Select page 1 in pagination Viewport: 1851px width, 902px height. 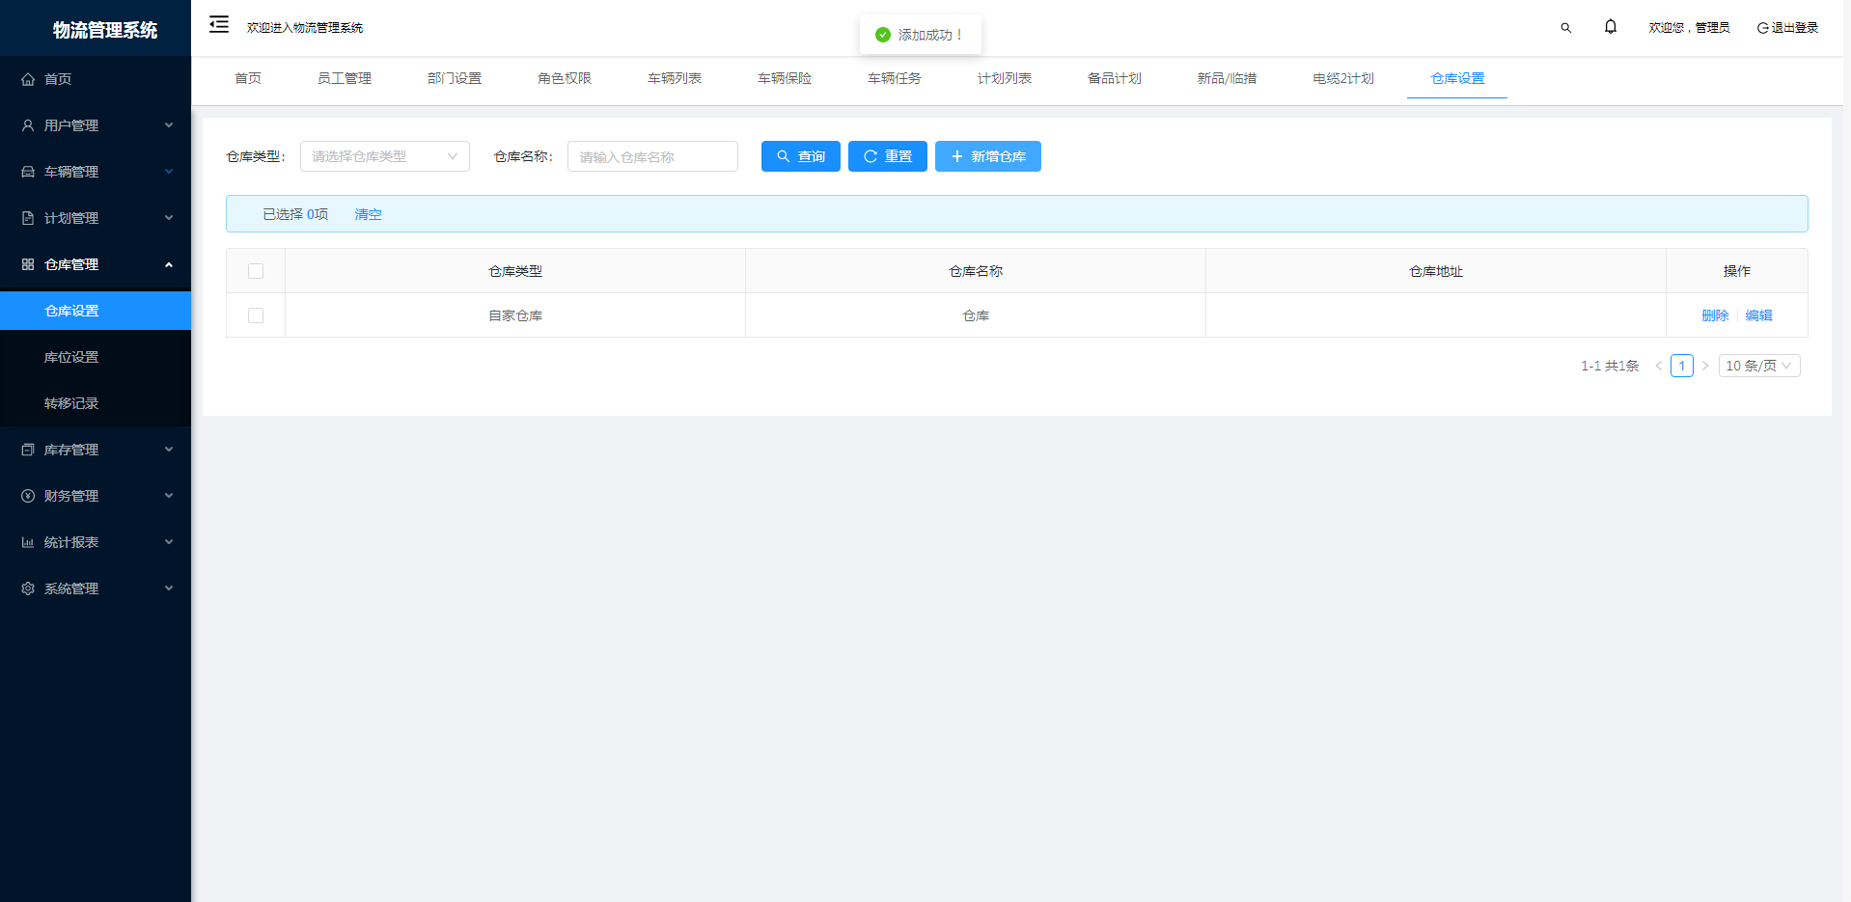pyautogui.click(x=1682, y=366)
